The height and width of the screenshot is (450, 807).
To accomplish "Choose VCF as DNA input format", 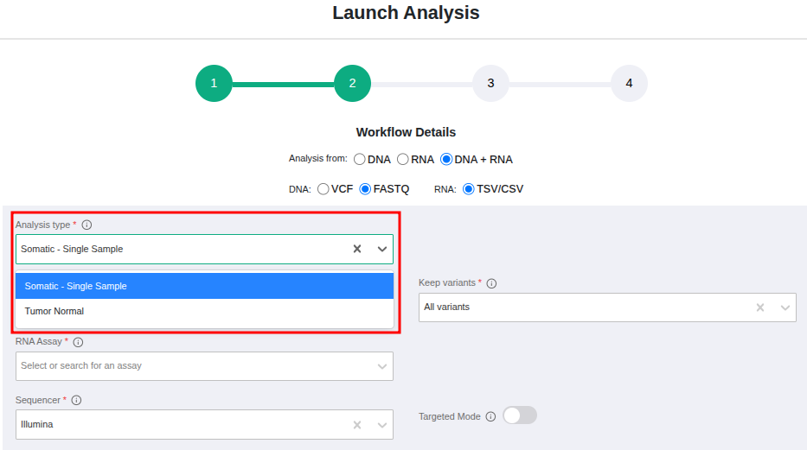I will (323, 189).
